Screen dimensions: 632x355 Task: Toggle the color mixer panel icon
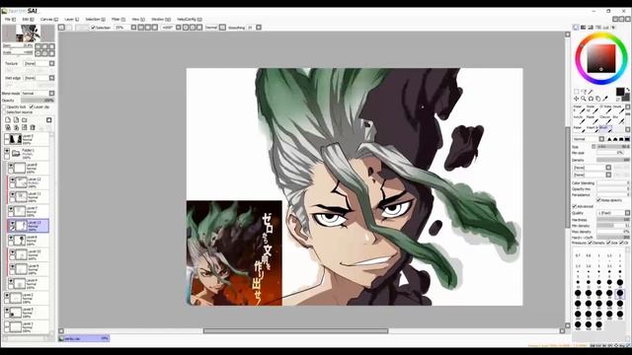pyautogui.click(x=598, y=28)
